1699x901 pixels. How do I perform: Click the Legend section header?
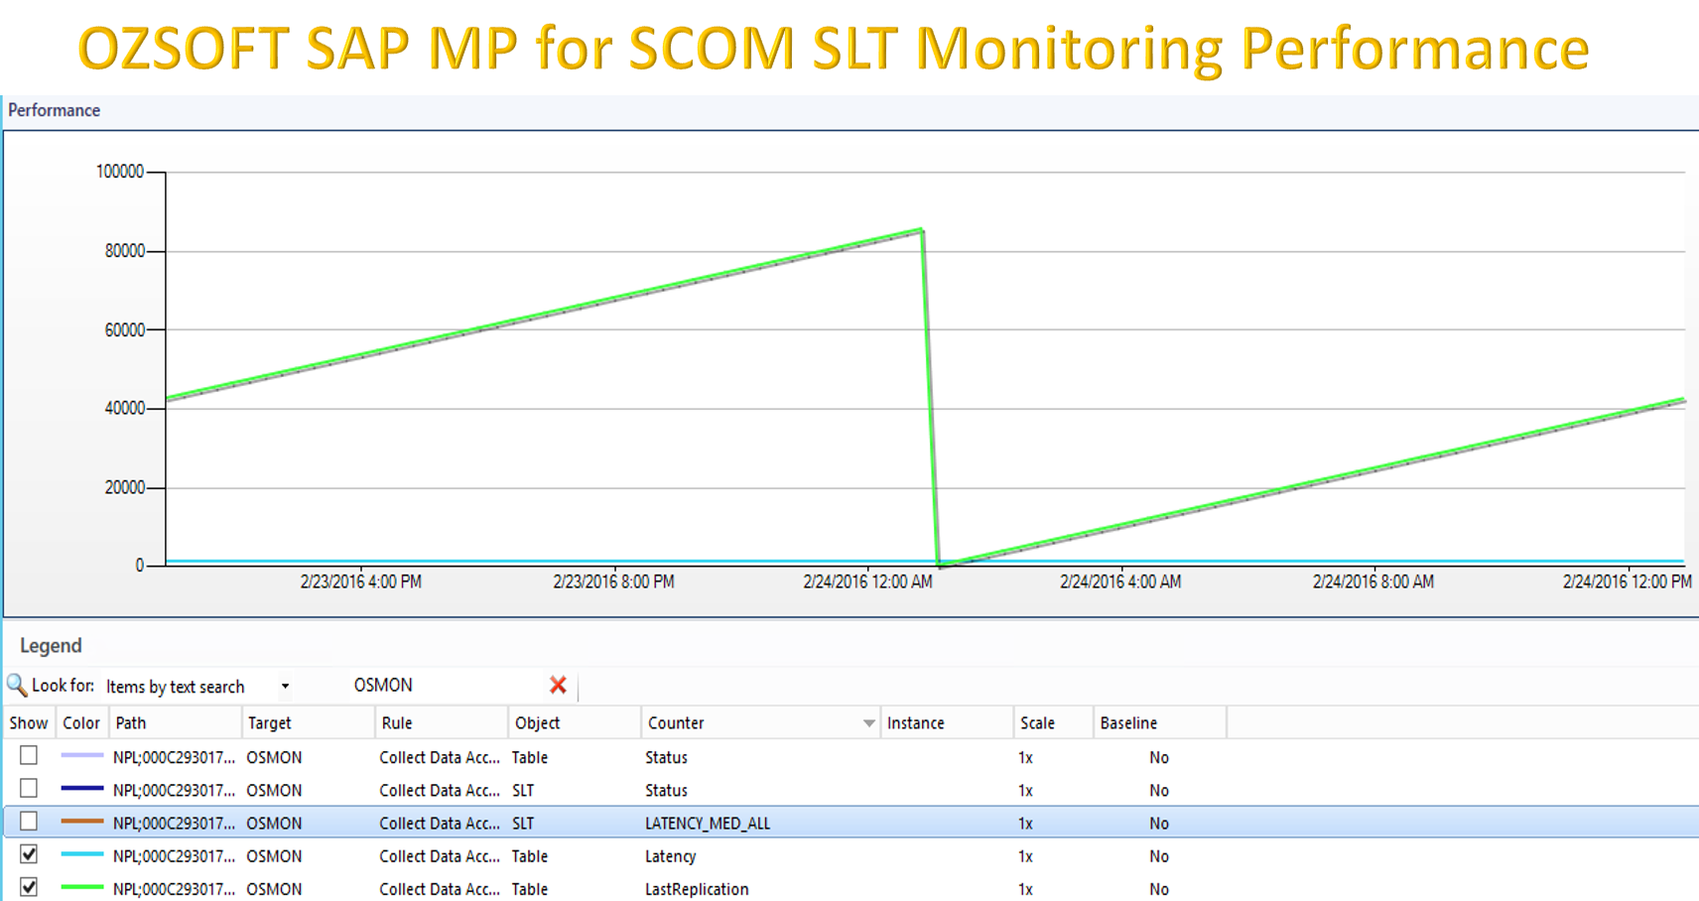coord(50,645)
